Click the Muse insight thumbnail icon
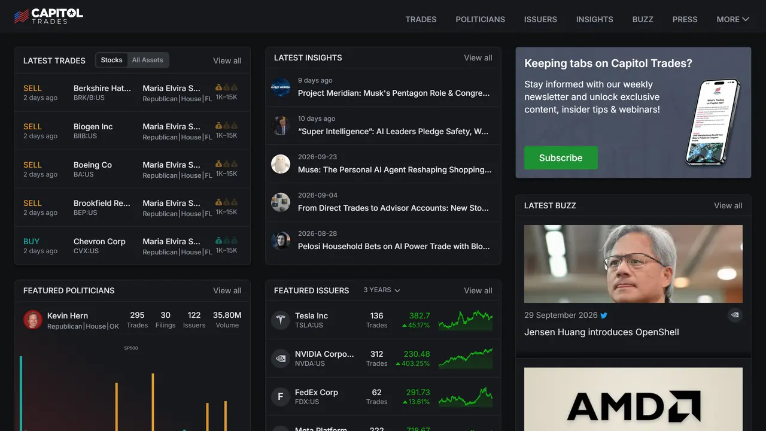Image resolution: width=766 pixels, height=431 pixels. click(x=281, y=164)
